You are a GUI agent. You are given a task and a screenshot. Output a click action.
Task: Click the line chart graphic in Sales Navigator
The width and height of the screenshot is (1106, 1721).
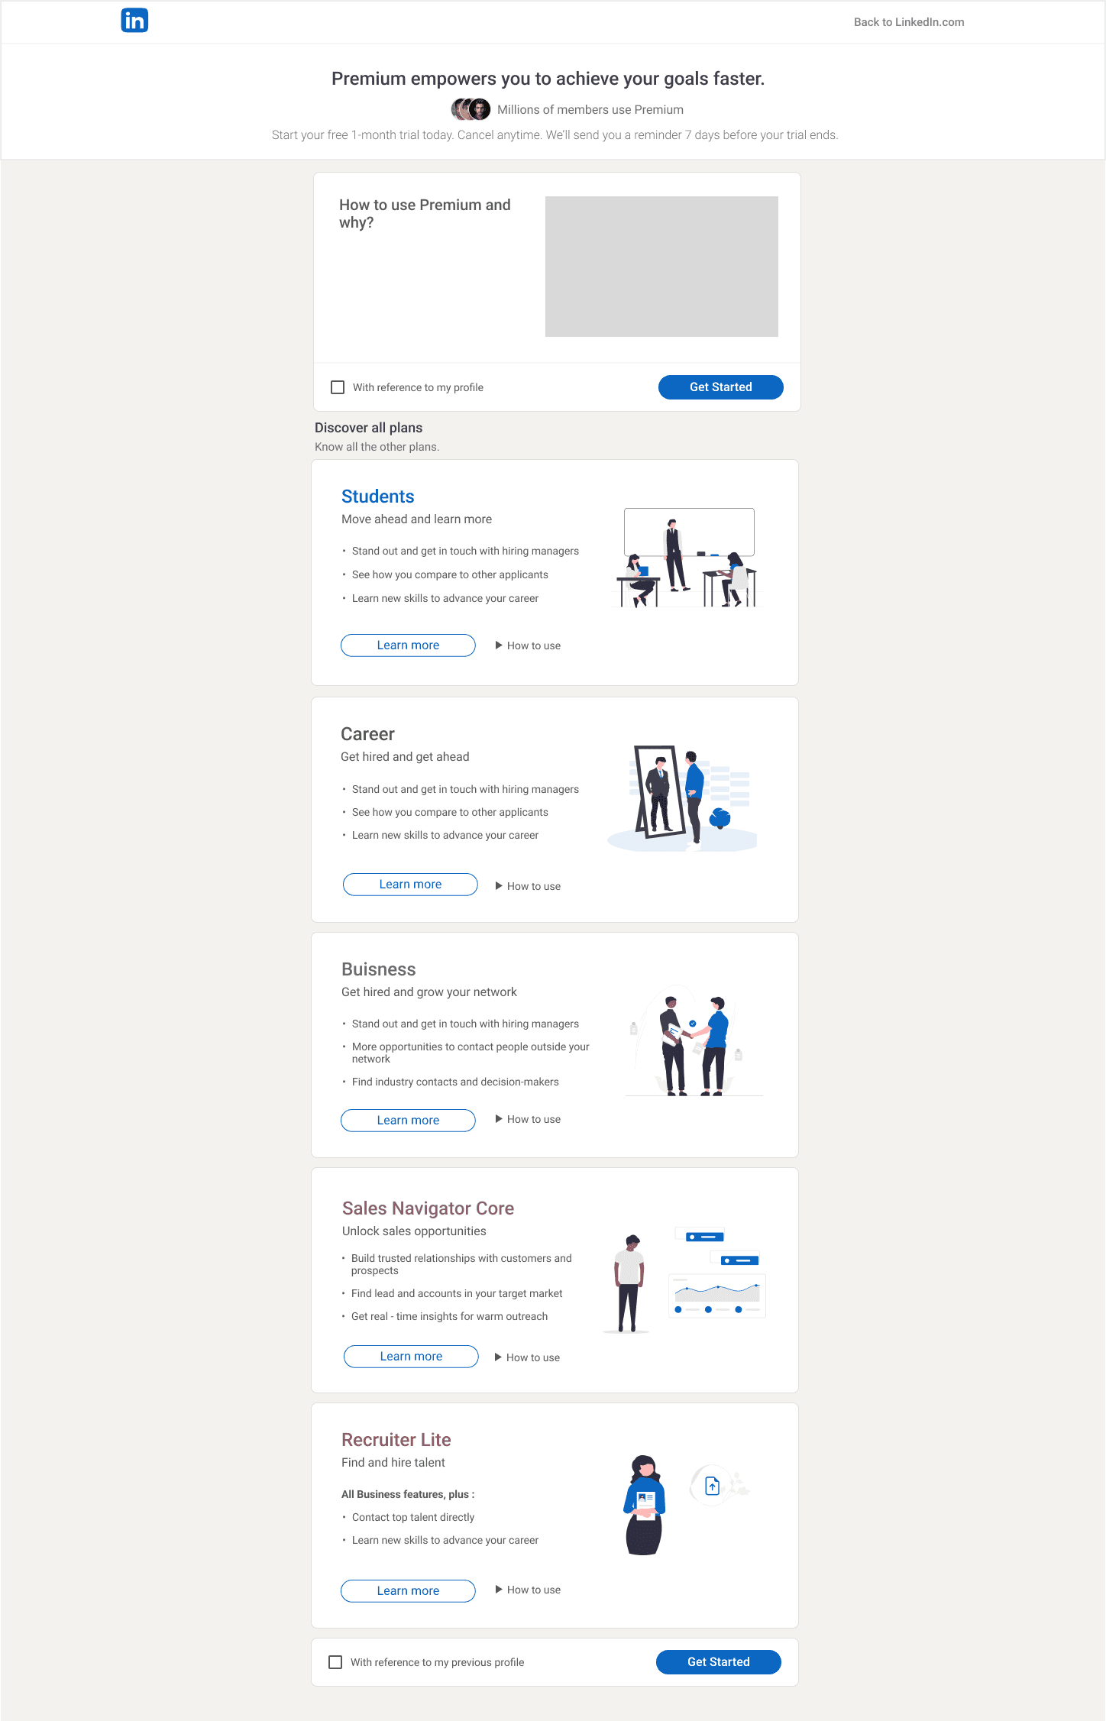point(717,1296)
